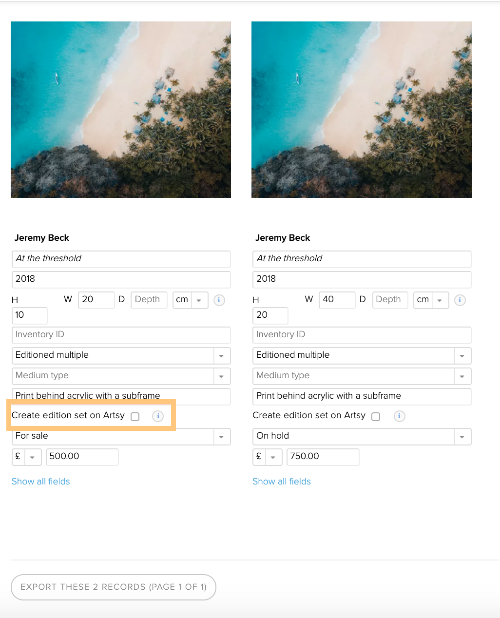
Task: Tick Create edition set on Artsy for the second artwork
Action: [376, 417]
